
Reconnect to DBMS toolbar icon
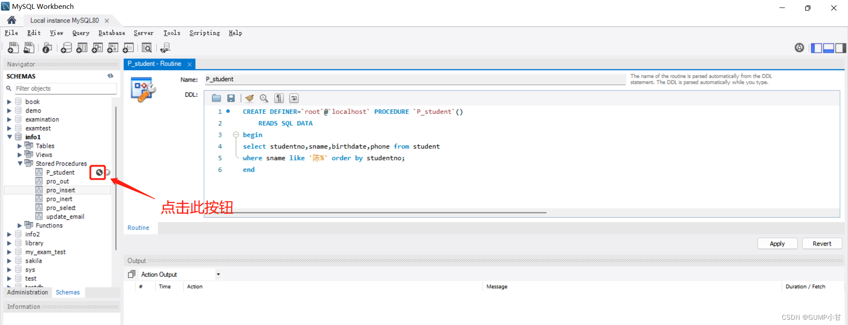(x=165, y=48)
